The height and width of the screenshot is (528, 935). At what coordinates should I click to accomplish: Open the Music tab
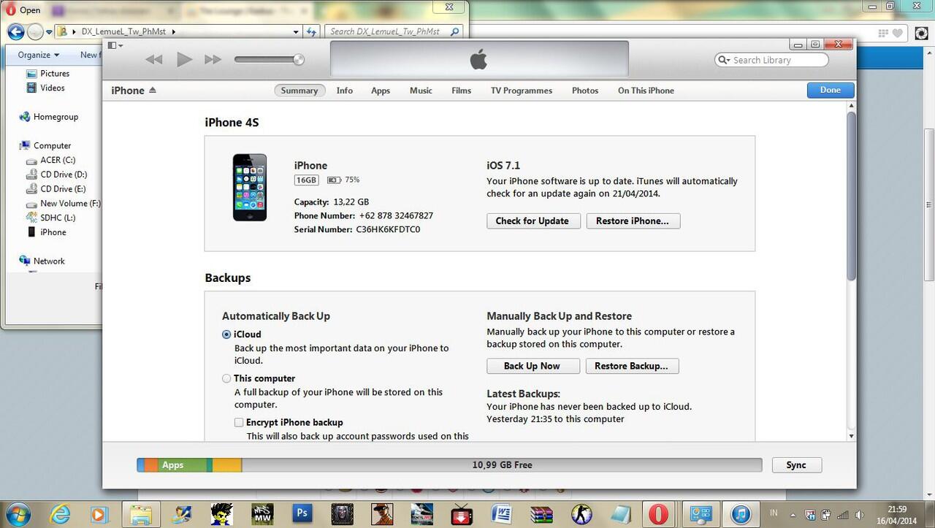pos(421,91)
